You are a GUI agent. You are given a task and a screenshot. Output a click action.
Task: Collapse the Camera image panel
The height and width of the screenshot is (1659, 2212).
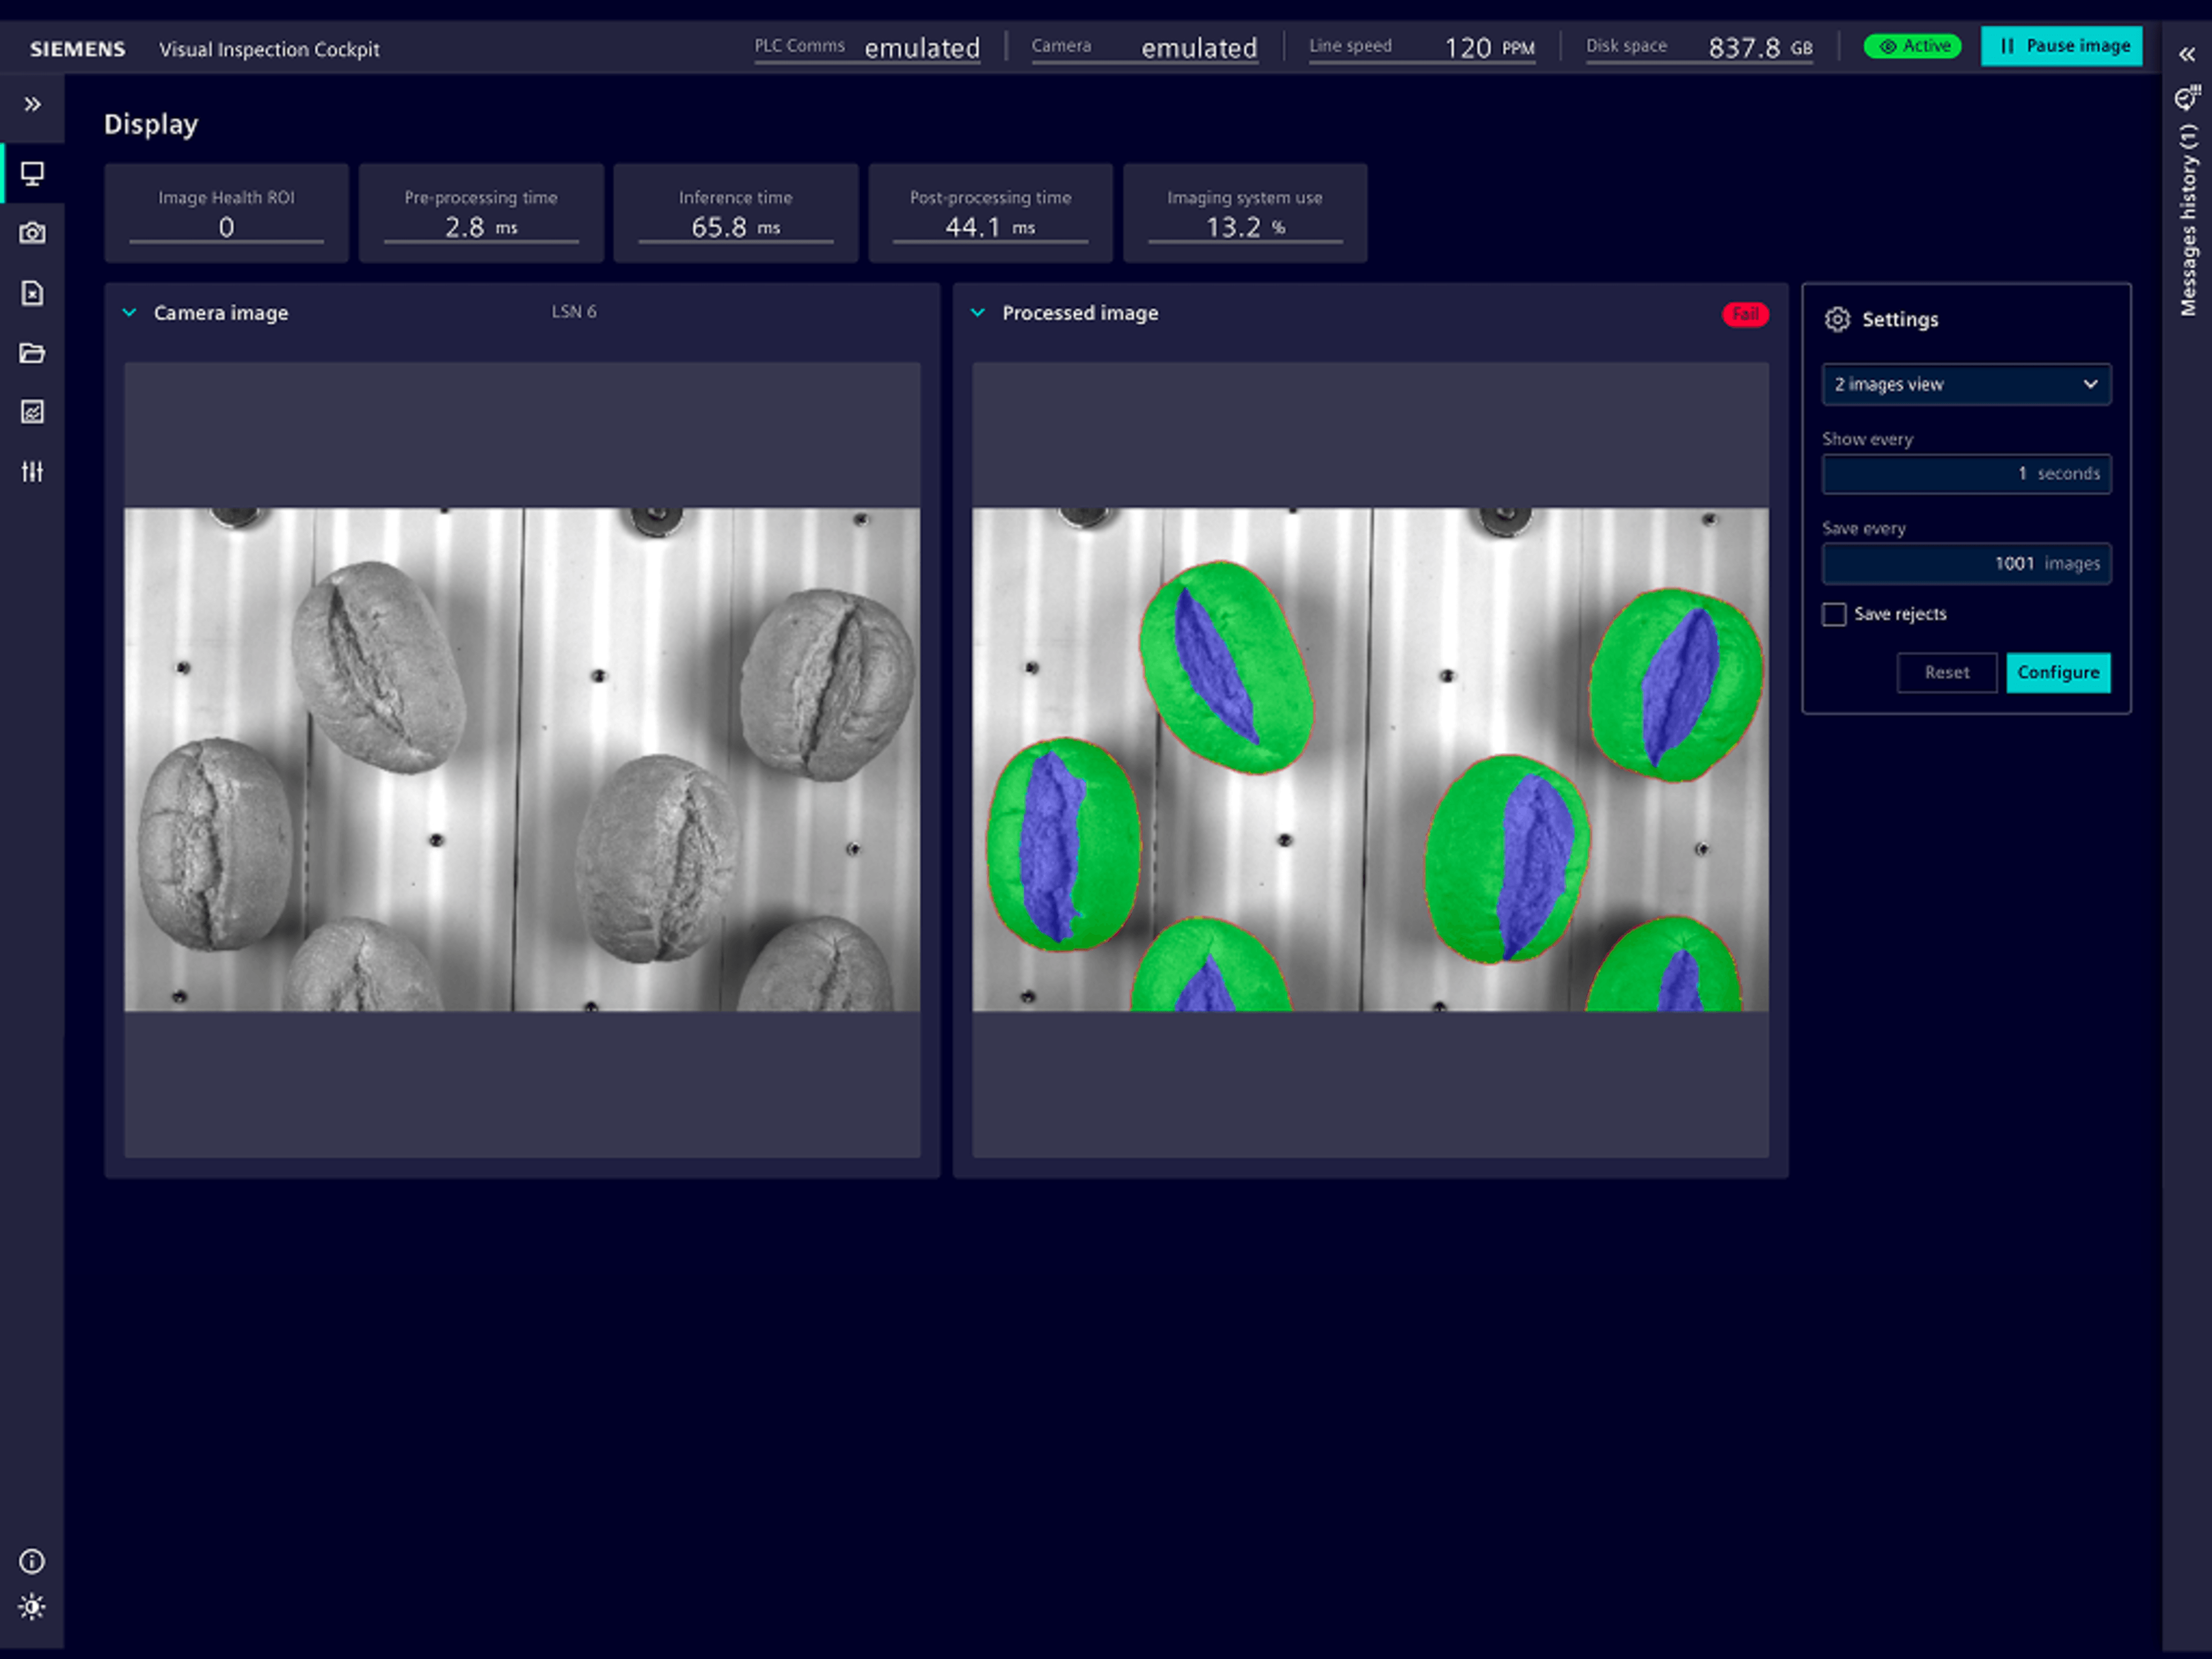pos(129,312)
